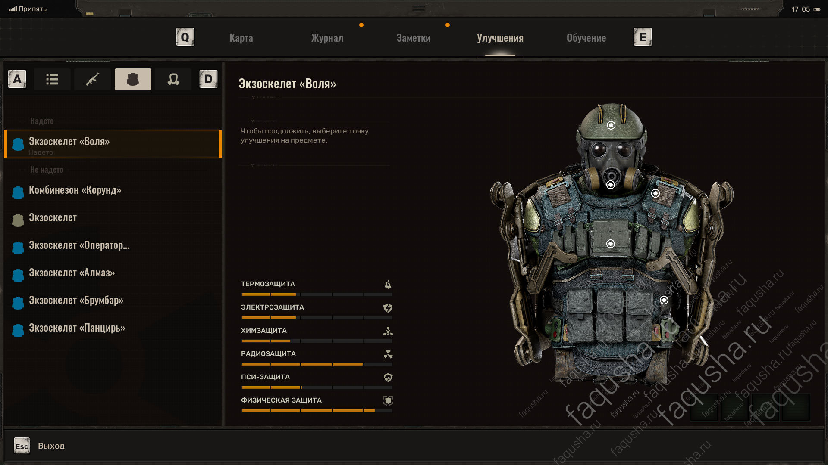Click the Физическая защита armor icon
The image size is (828, 465).
point(388,401)
